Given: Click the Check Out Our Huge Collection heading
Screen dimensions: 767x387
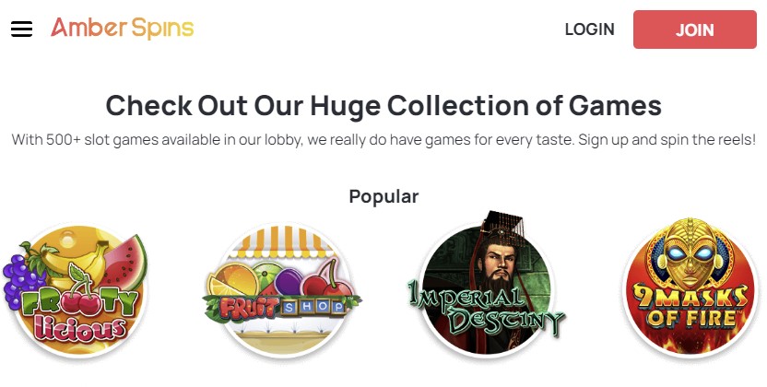Looking at the screenshot, I should pos(383,105).
